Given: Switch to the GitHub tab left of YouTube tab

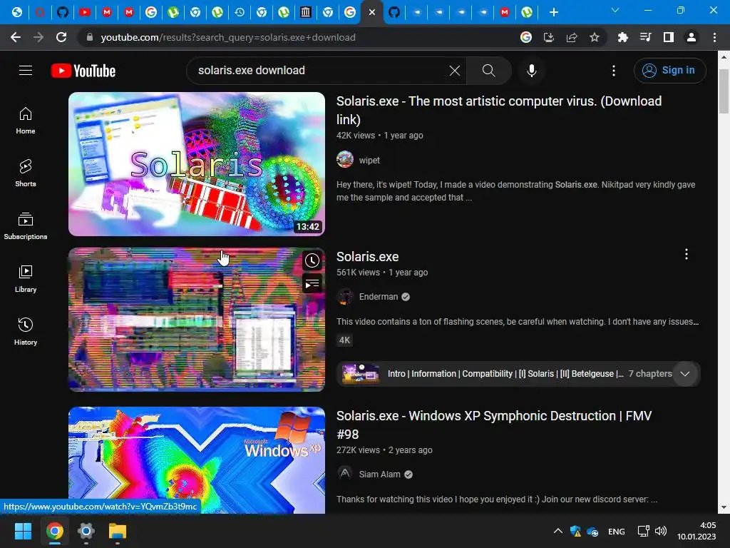Looking at the screenshot, I should click(x=63, y=13).
